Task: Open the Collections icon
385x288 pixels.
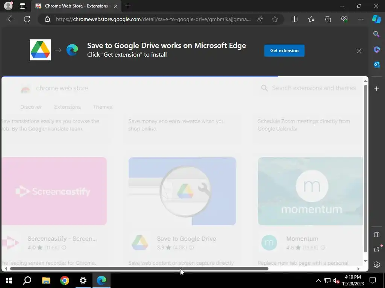Action: pos(328,19)
